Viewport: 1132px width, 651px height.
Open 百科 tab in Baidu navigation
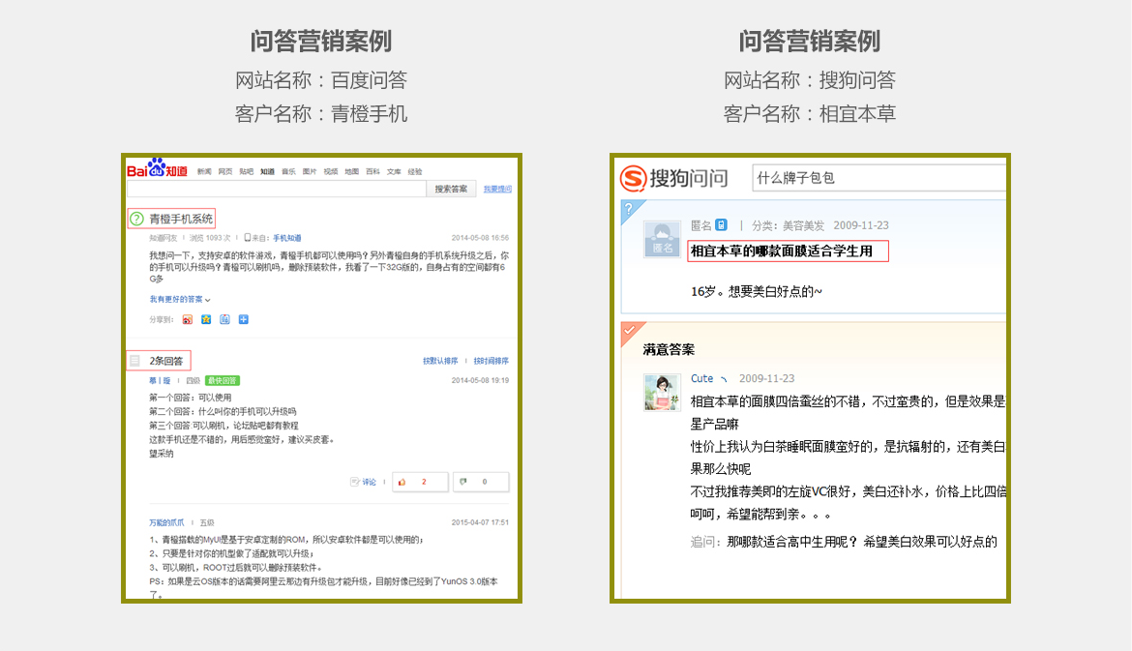click(x=372, y=172)
